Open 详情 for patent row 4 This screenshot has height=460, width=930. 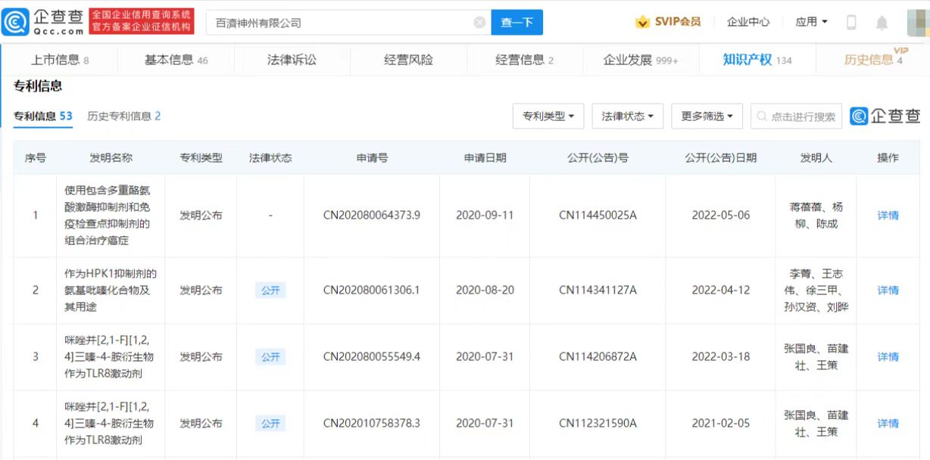click(888, 423)
